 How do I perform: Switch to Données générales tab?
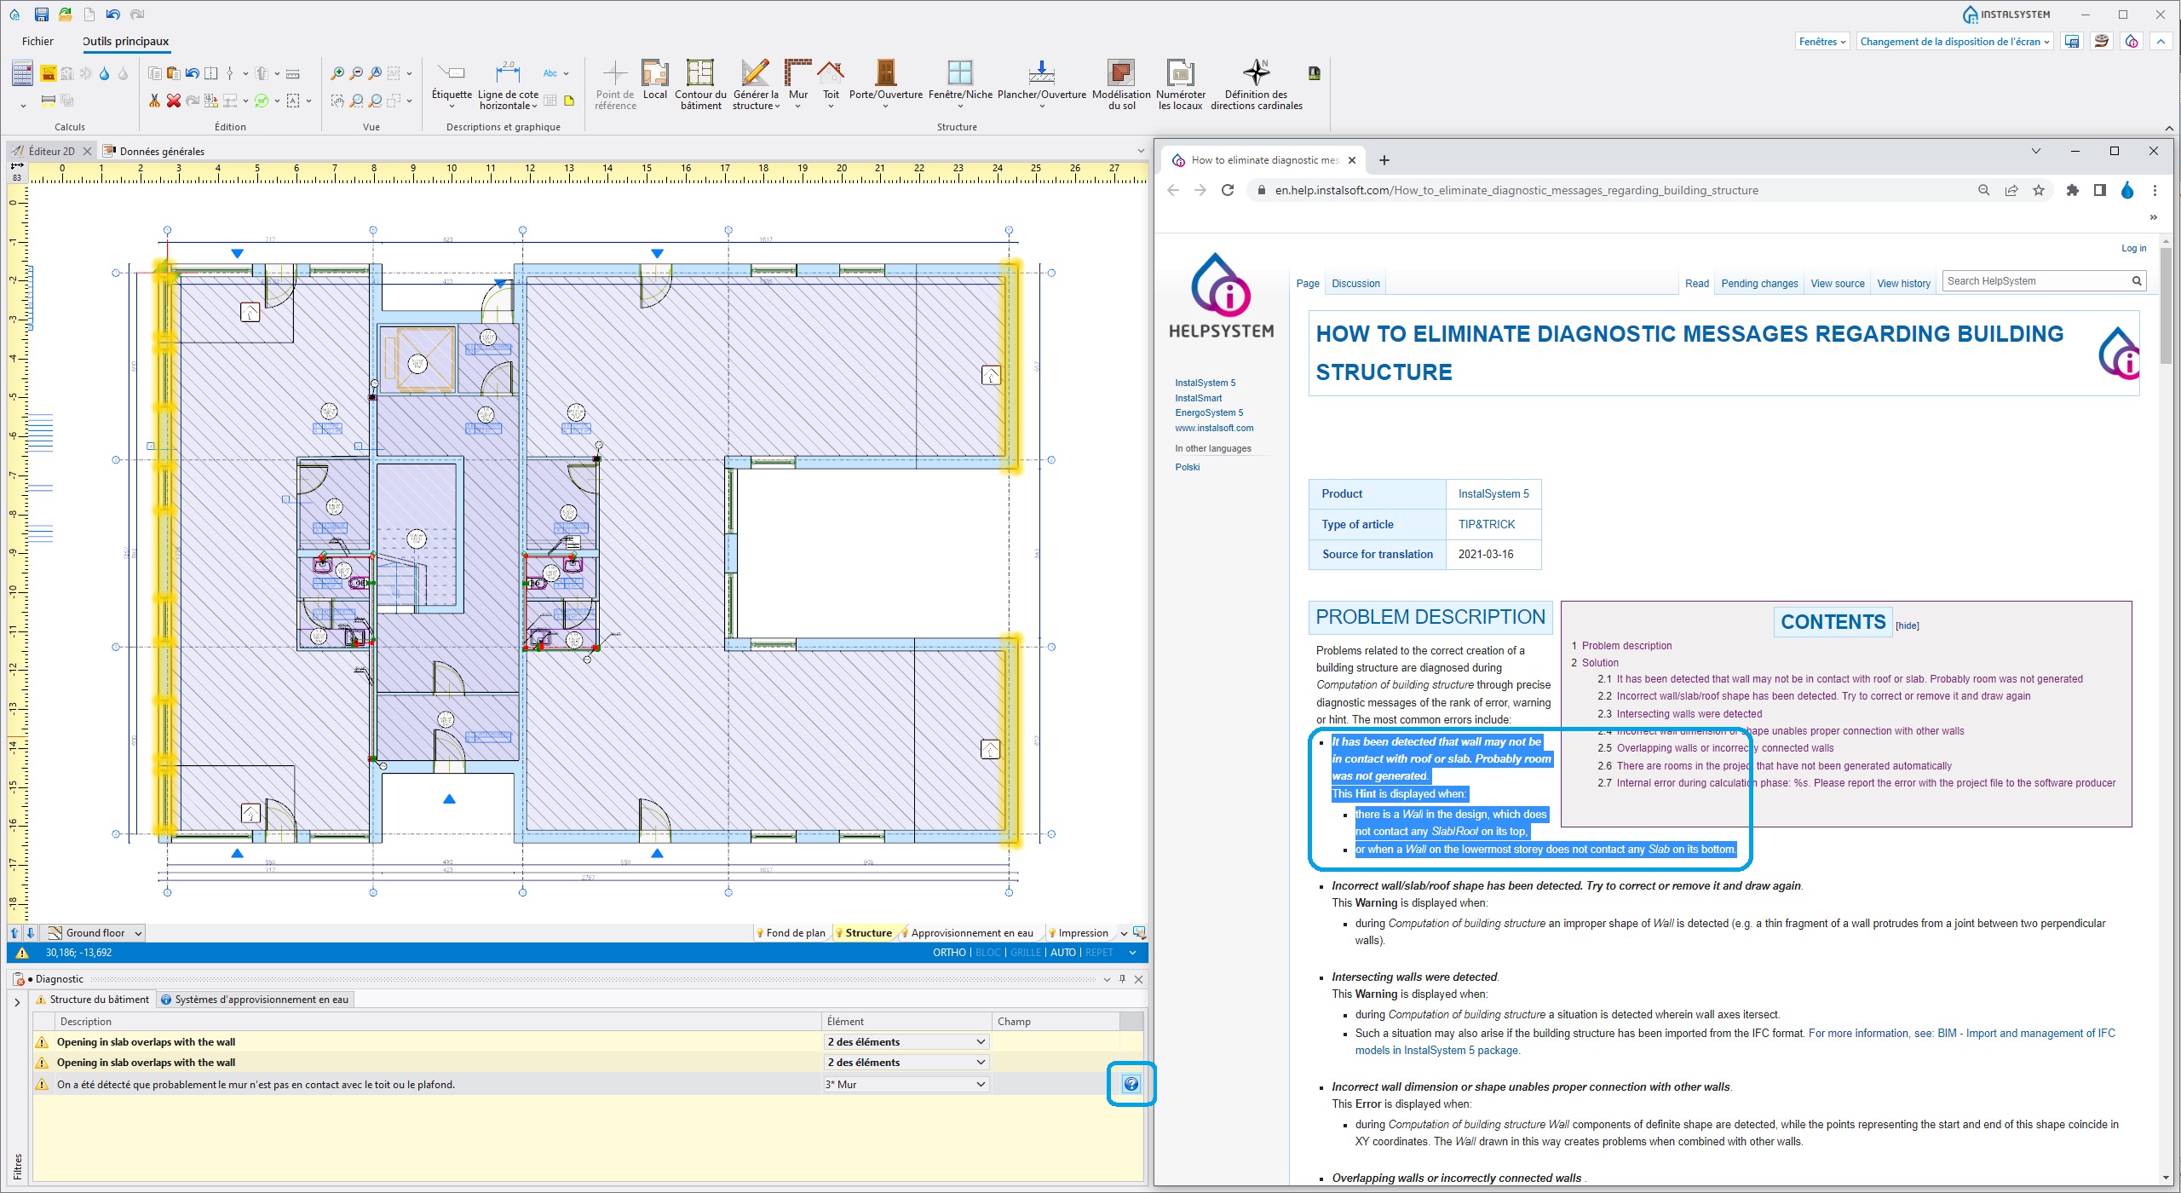pyautogui.click(x=154, y=151)
